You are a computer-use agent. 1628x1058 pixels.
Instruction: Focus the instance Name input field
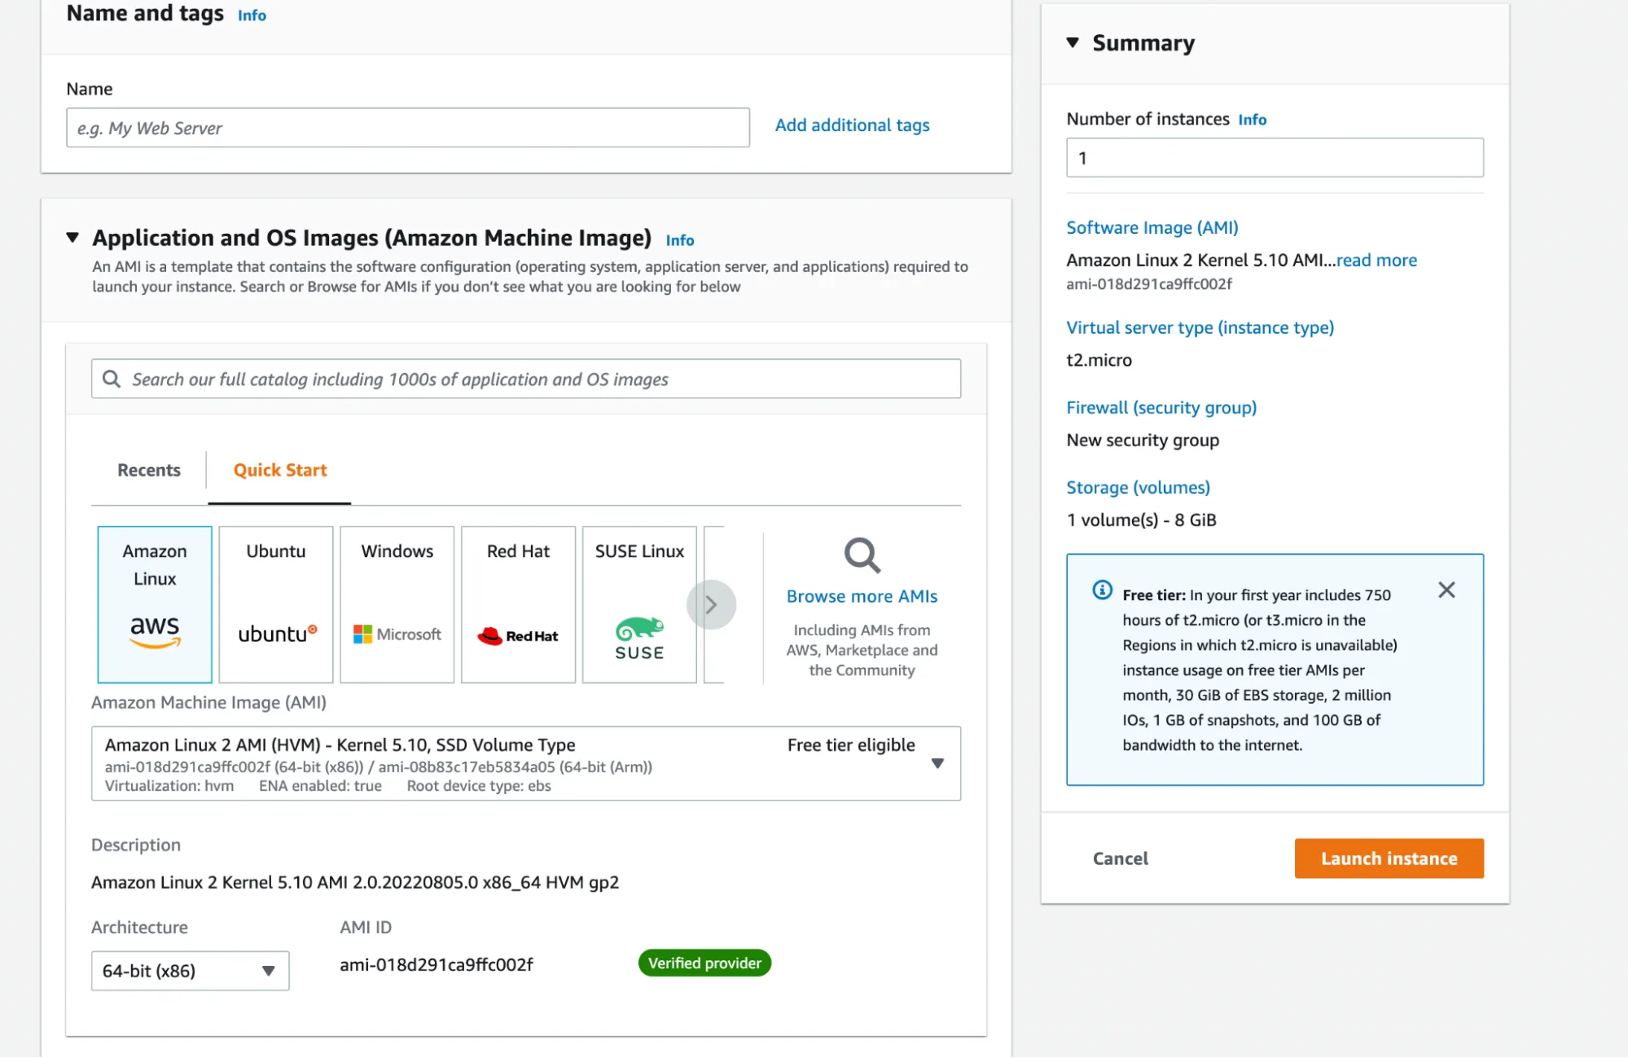[x=408, y=128]
